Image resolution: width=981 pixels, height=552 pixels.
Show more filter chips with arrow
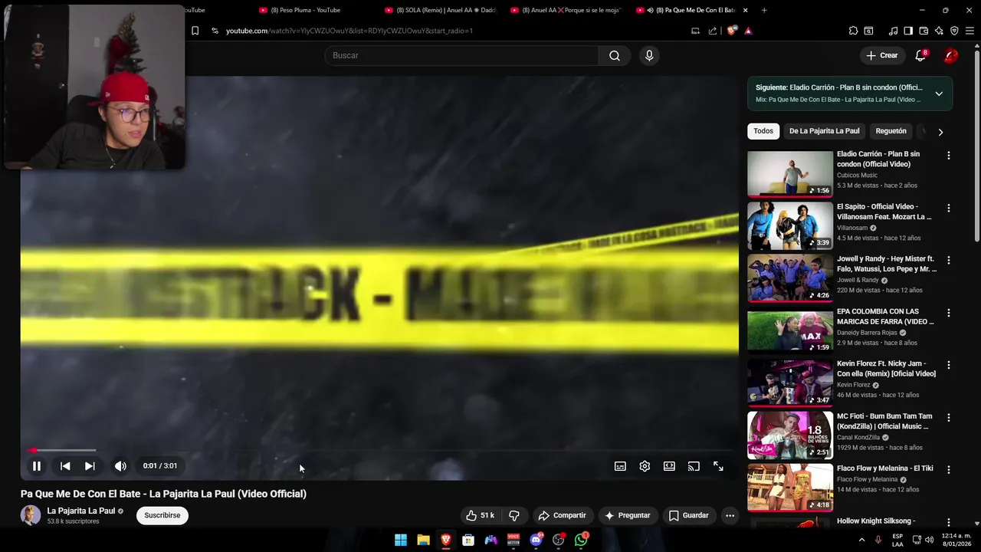click(x=940, y=132)
